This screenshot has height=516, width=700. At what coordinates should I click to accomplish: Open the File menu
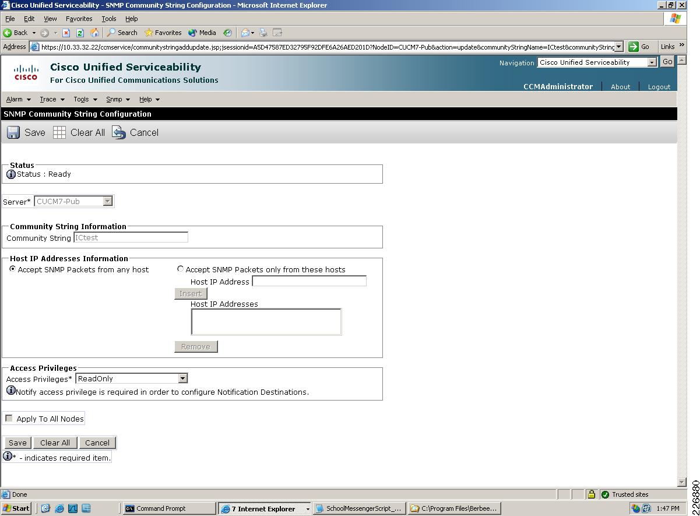click(x=10, y=19)
